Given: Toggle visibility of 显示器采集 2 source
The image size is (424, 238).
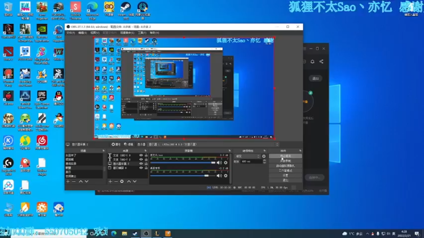Looking at the screenshot, I should tap(141, 163).
